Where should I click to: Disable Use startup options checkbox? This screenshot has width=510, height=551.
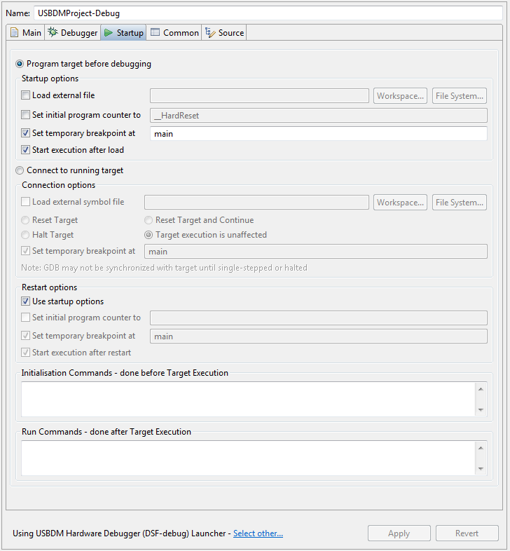point(26,301)
